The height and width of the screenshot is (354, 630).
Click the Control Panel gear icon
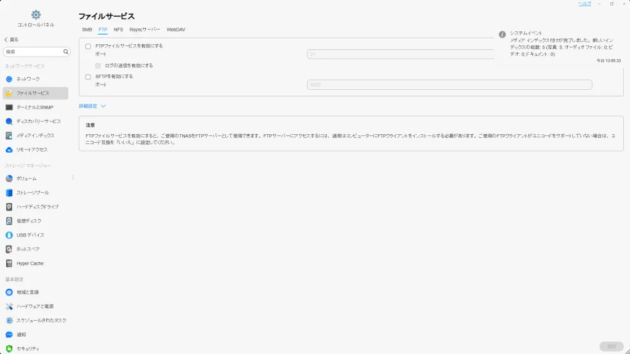[36, 15]
